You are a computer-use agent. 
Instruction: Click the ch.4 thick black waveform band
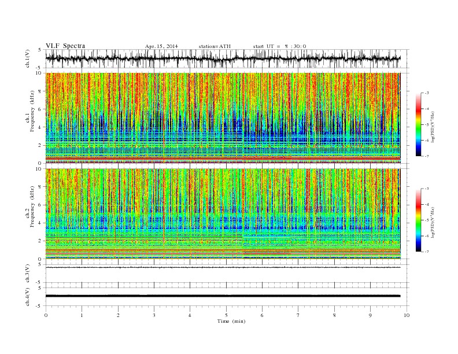point(223,296)
